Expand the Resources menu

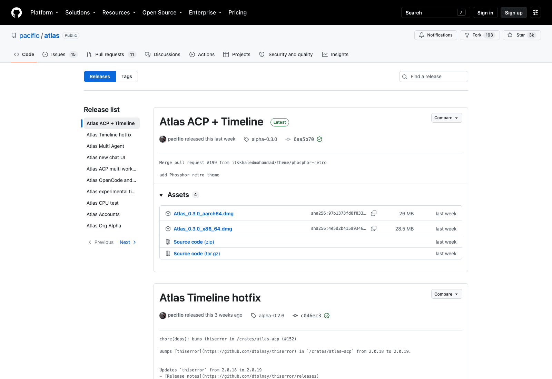(119, 12)
